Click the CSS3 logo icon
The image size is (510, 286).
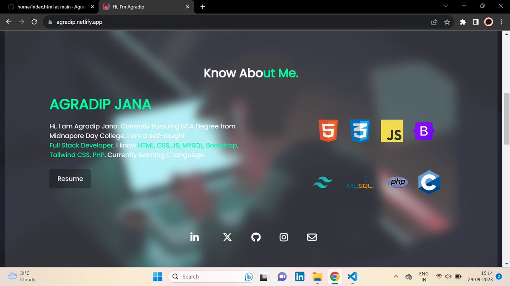click(x=360, y=131)
